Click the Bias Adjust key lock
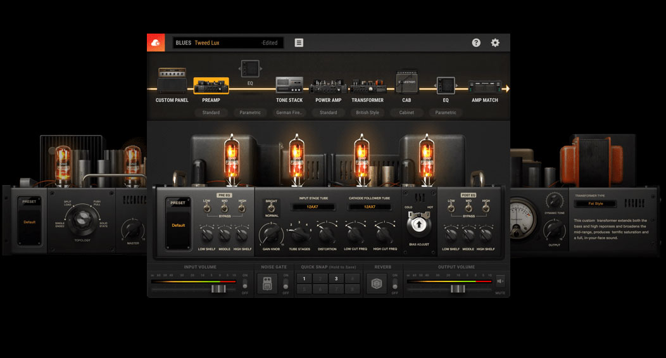The width and height of the screenshot is (666, 358). [x=419, y=224]
